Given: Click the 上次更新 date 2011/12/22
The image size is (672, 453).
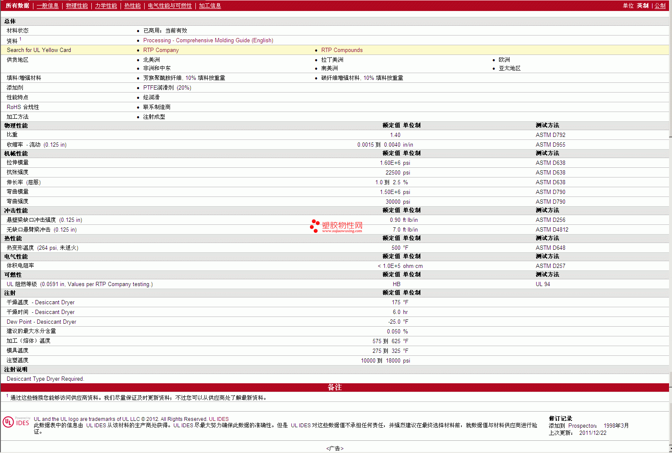Looking at the screenshot, I should [592, 433].
